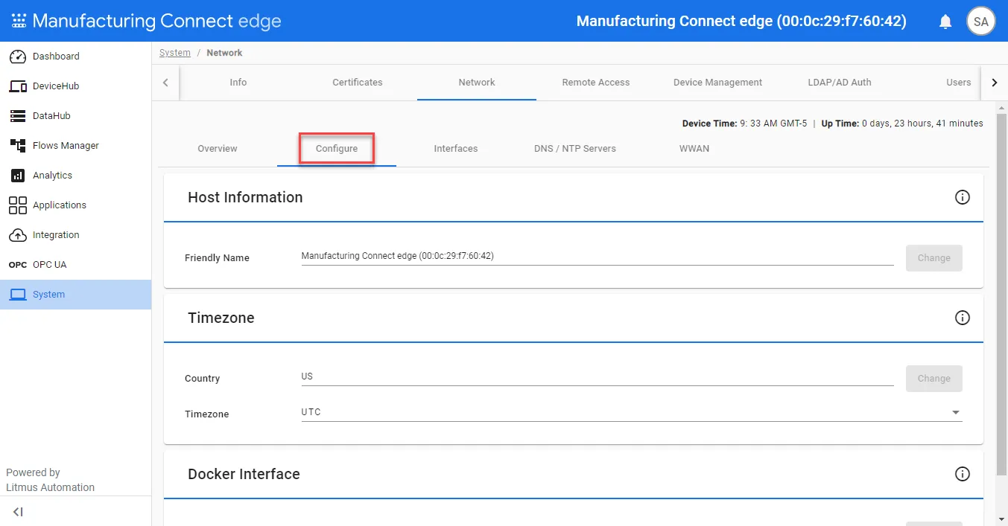The width and height of the screenshot is (1008, 526).
Task: Click the Up Time readout
Action: coord(902,124)
